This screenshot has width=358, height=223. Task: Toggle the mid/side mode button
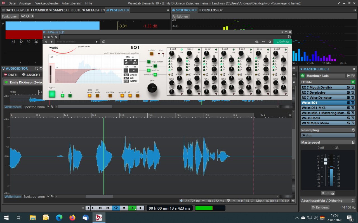click(110, 96)
